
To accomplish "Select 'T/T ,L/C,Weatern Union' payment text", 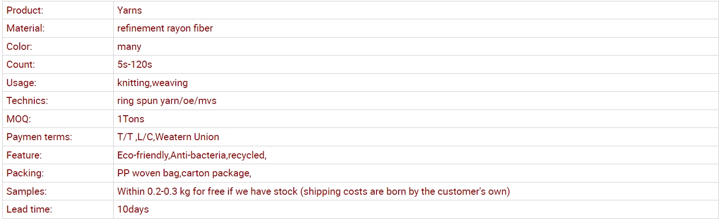I will pos(168,137).
